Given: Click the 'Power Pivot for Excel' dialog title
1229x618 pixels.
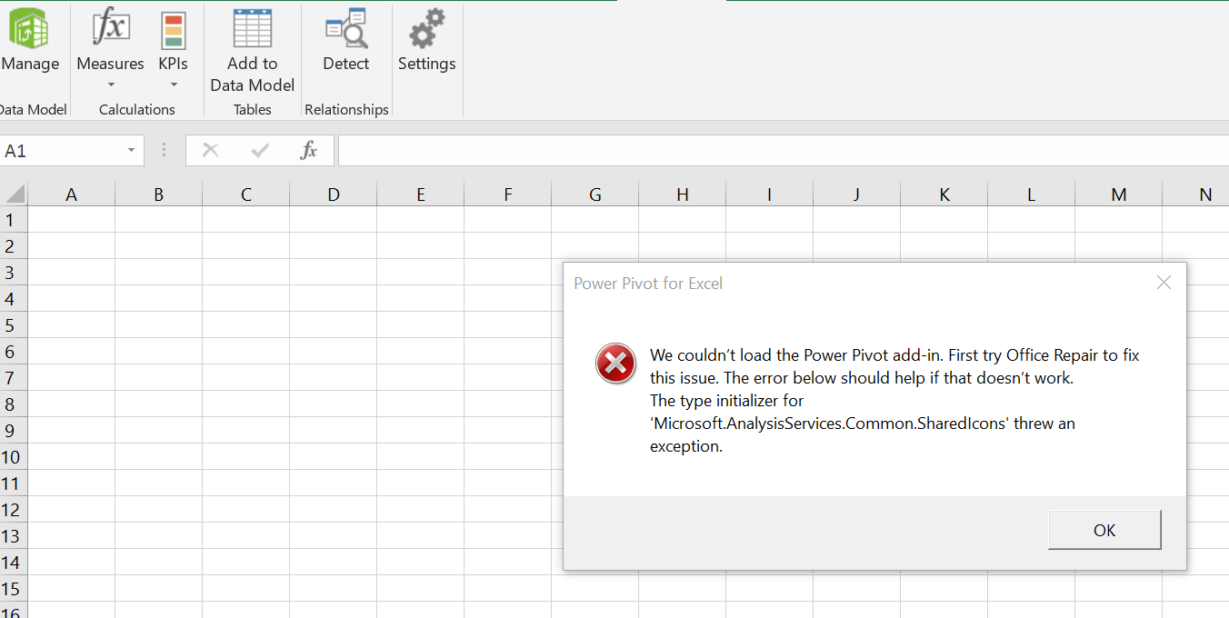Looking at the screenshot, I should (648, 284).
